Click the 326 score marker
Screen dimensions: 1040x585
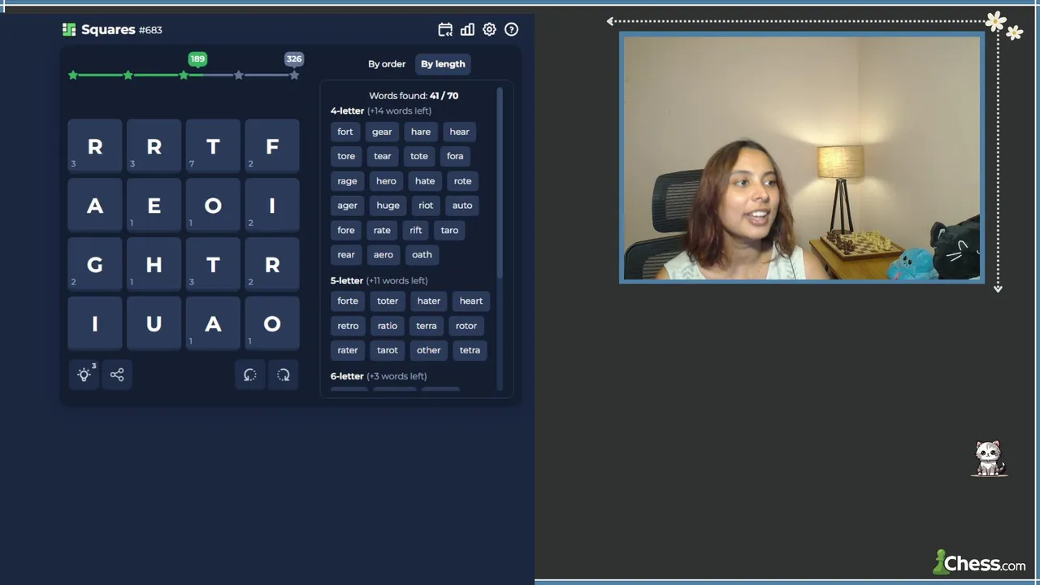coord(294,58)
